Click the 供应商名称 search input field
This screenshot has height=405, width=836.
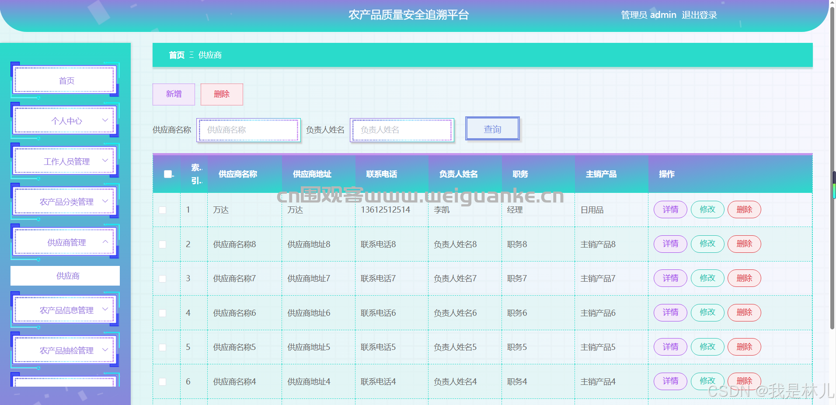pyautogui.click(x=248, y=130)
